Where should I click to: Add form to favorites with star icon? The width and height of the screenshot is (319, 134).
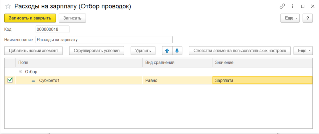tap(8, 6)
